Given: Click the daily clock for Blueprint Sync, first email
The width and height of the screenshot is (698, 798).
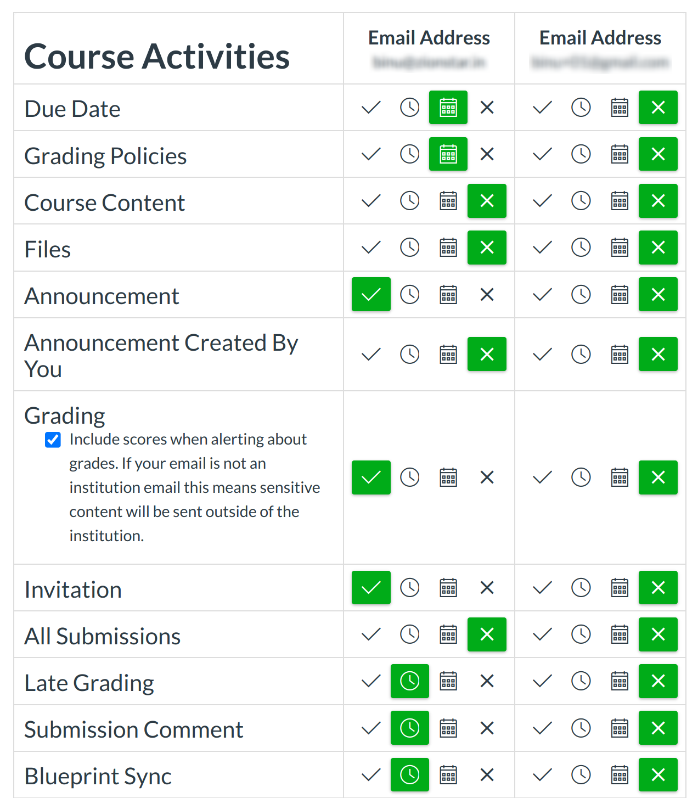Looking at the screenshot, I should [x=409, y=775].
